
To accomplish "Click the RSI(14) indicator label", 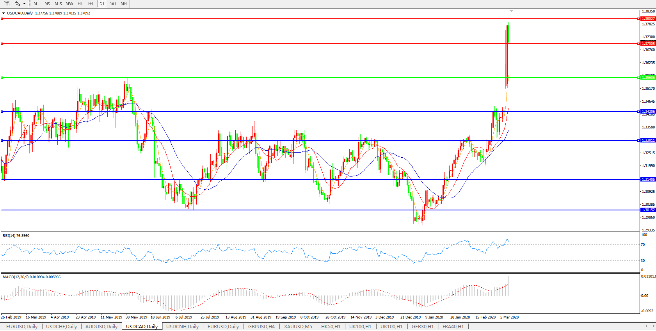I will (x=16, y=236).
